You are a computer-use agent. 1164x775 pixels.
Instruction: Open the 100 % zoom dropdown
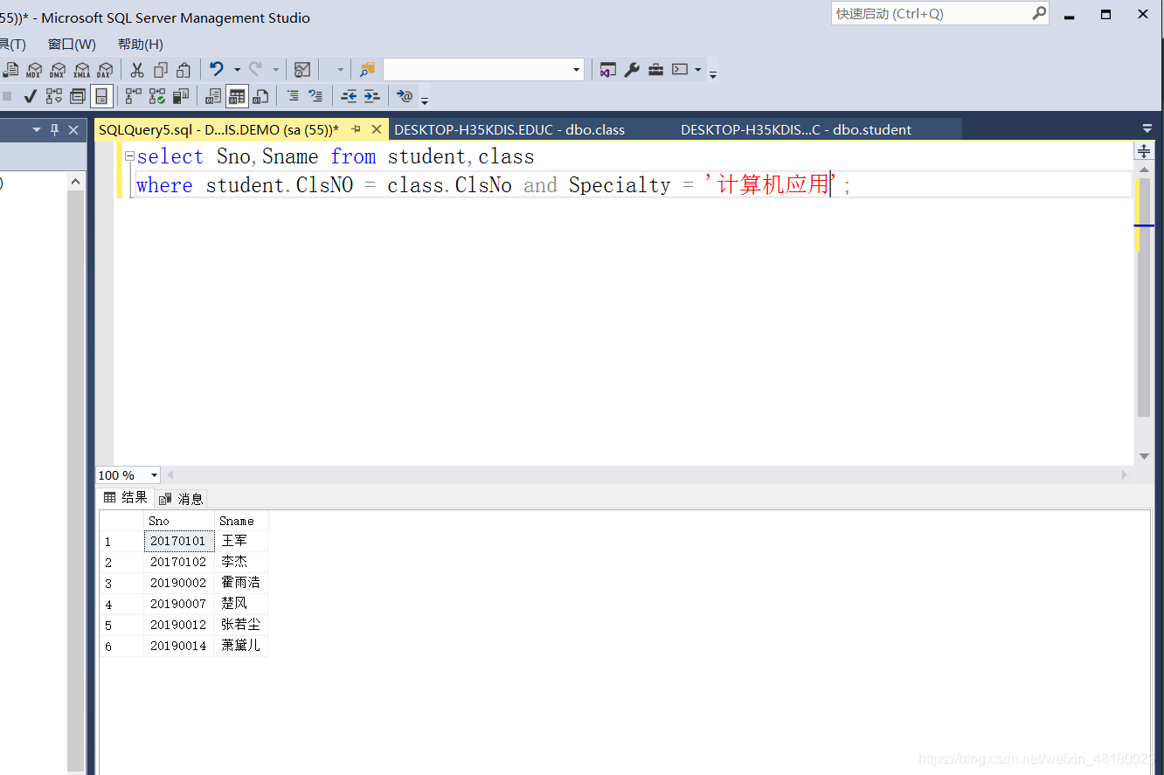coord(155,475)
